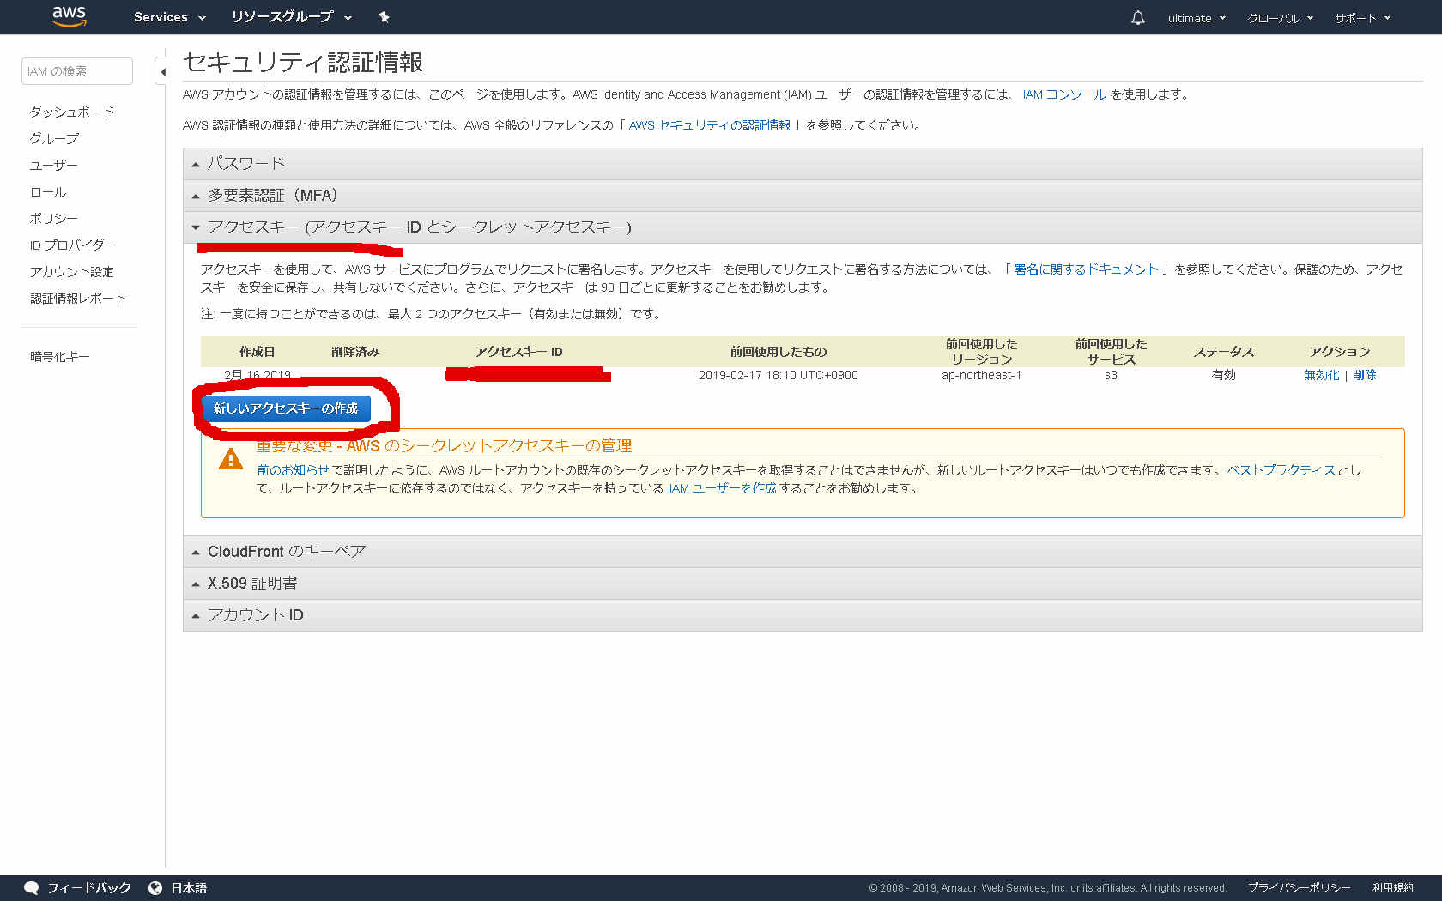
Task: Open ロール in the sidebar
Action: point(48,192)
